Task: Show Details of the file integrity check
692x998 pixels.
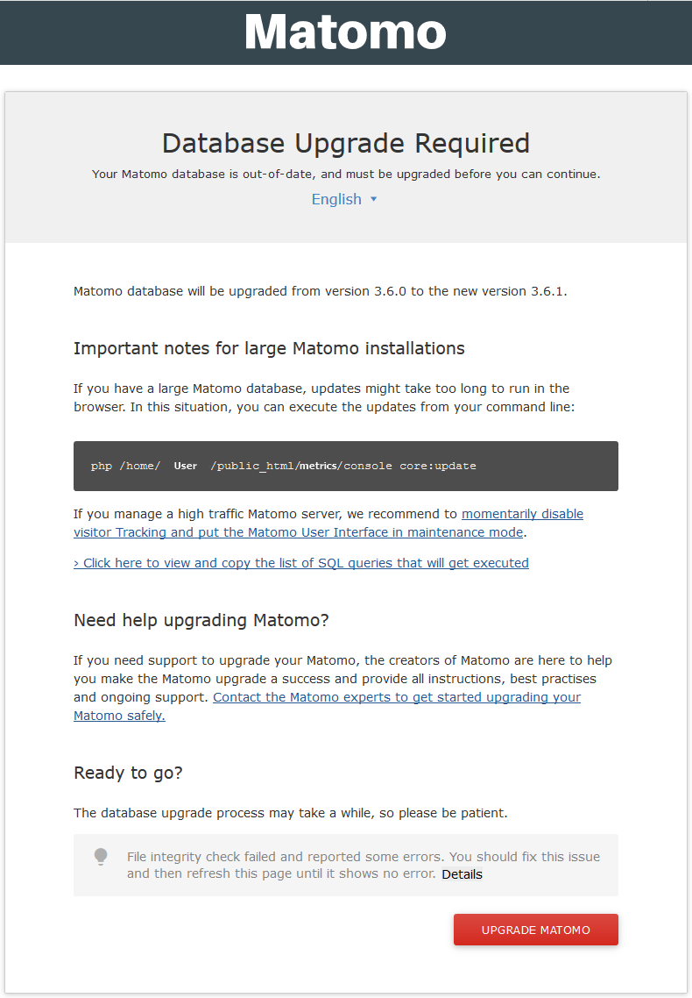Action: click(x=462, y=874)
